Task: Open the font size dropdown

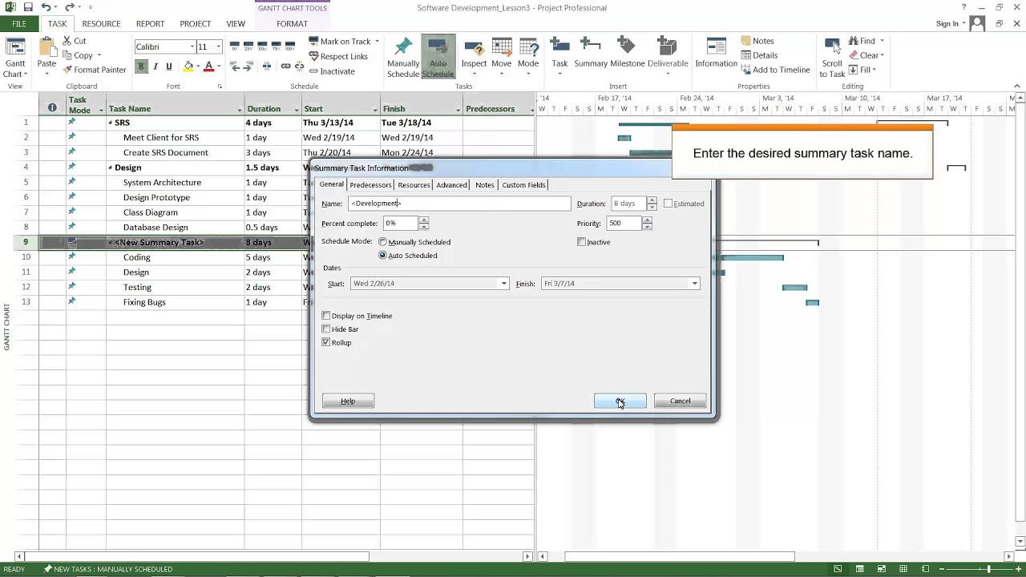Action: pyautogui.click(x=218, y=47)
